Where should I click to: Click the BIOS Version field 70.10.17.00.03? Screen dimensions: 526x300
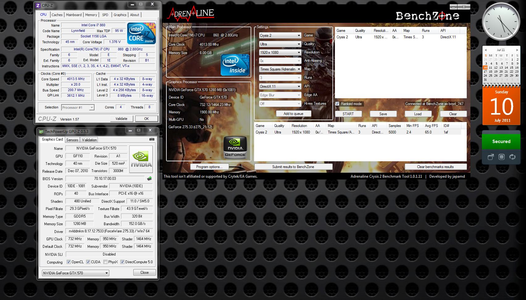click(105, 179)
